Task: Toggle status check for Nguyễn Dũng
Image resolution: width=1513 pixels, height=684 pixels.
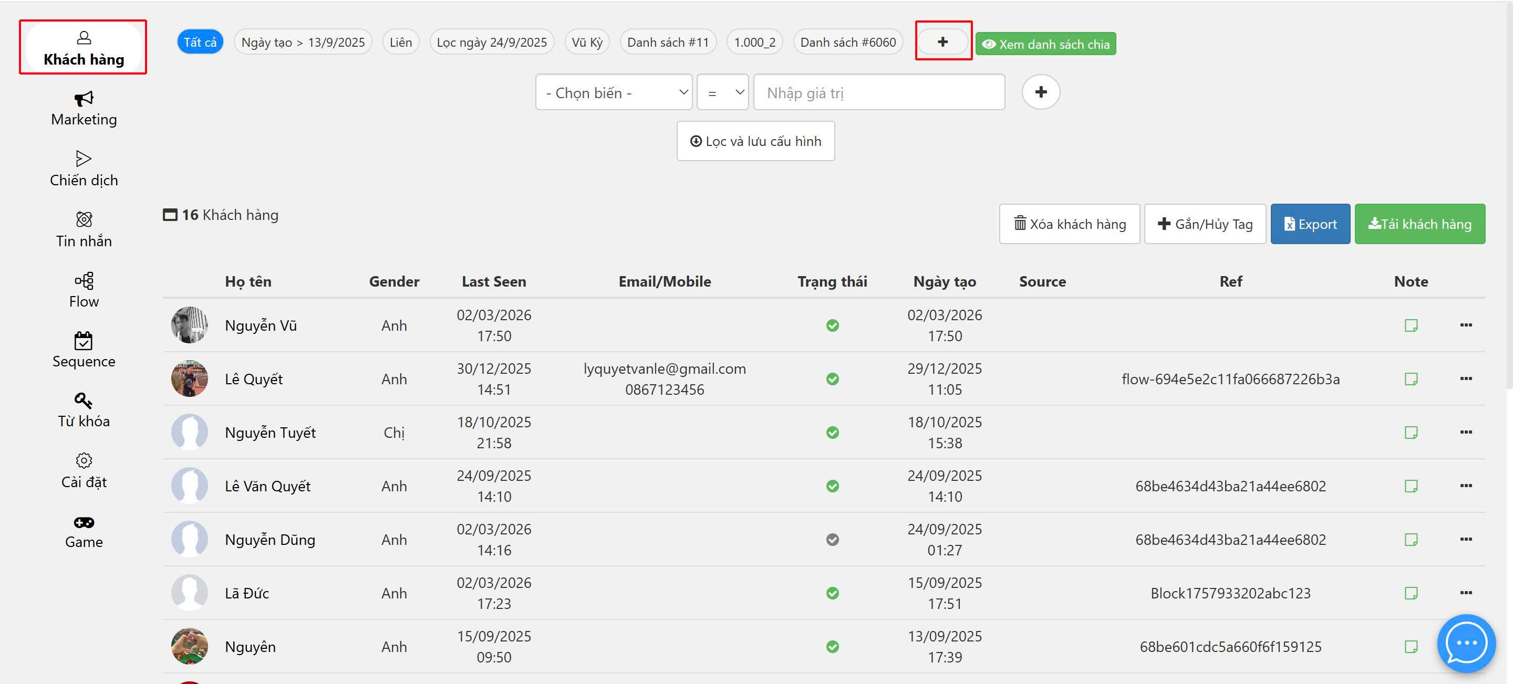Action: [x=832, y=540]
